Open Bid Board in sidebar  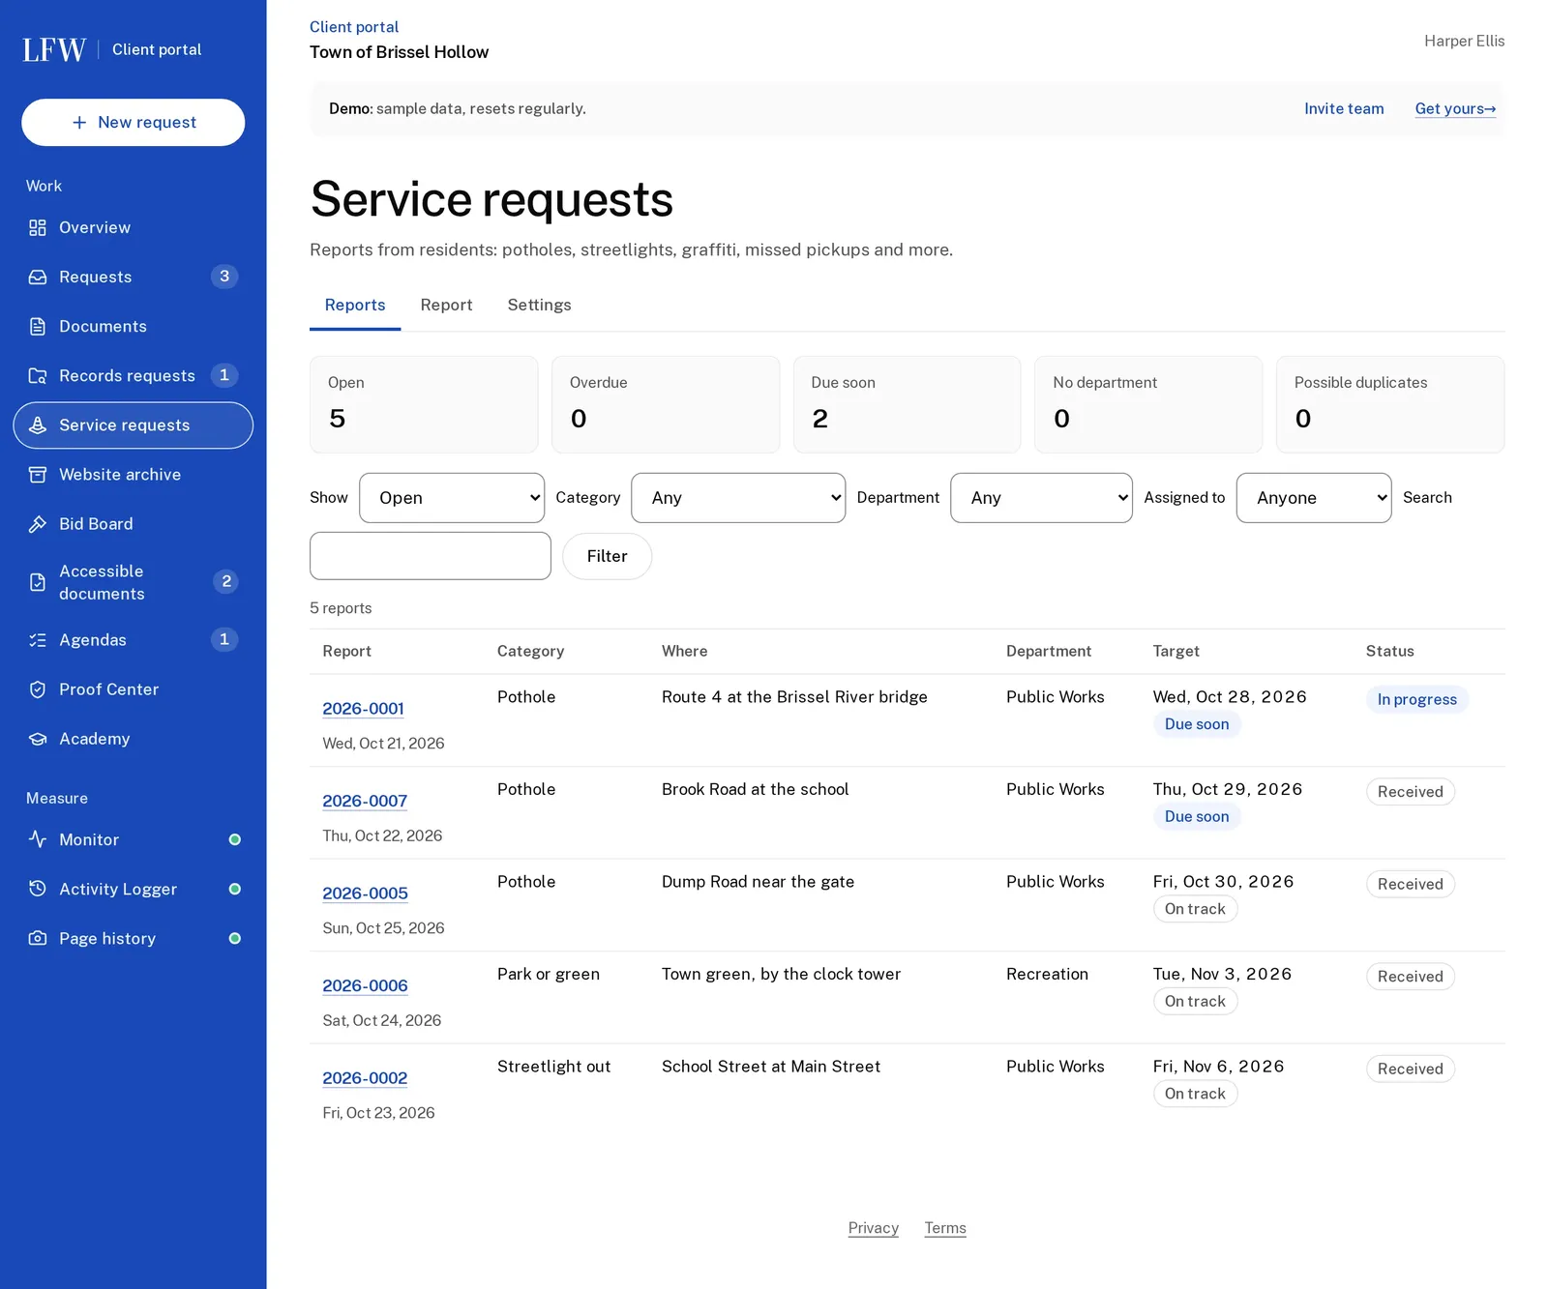134,523
